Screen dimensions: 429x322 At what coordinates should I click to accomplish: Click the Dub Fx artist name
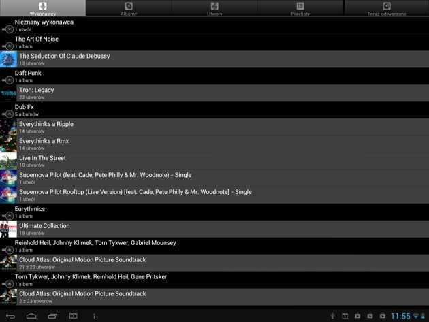tap(24, 107)
